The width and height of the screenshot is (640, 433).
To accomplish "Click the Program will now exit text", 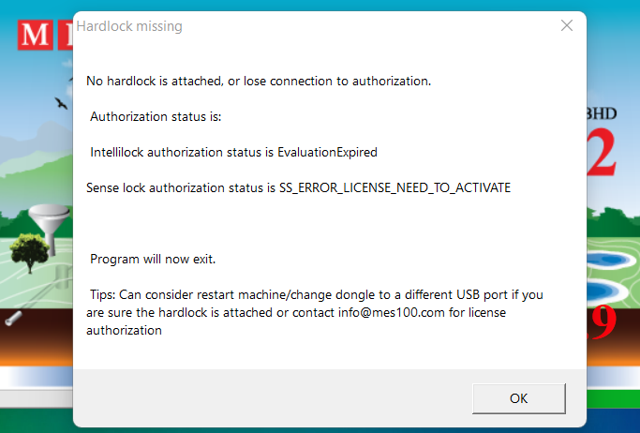I will click(153, 260).
